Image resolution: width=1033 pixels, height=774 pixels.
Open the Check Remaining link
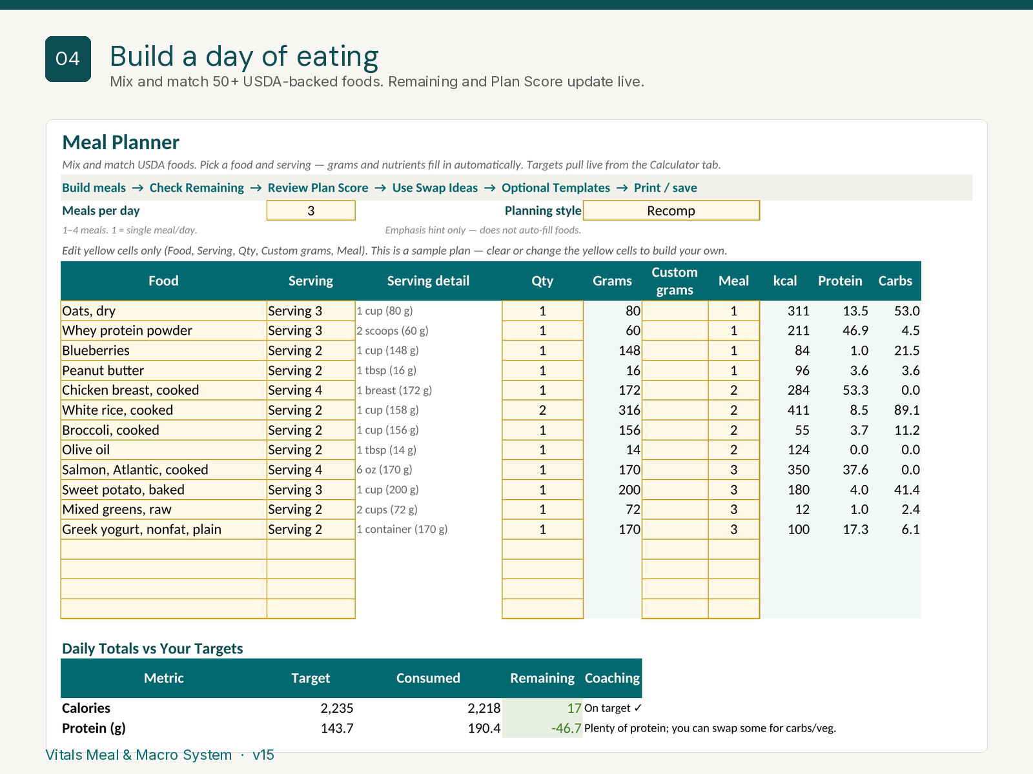coord(197,188)
